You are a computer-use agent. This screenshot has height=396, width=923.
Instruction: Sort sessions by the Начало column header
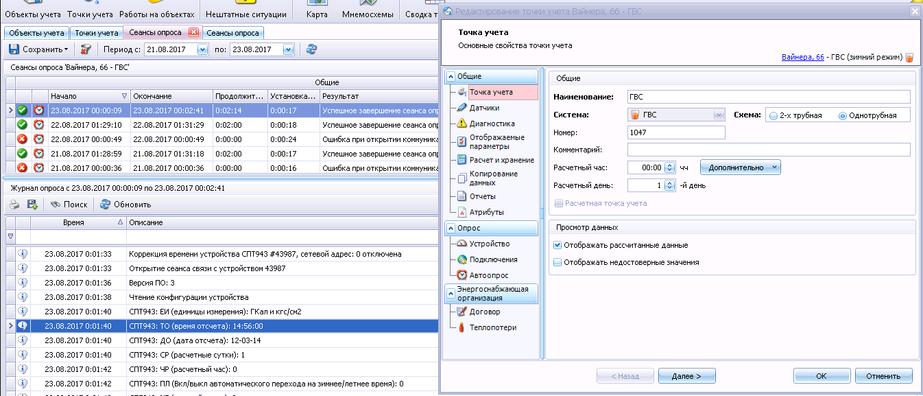pos(89,96)
